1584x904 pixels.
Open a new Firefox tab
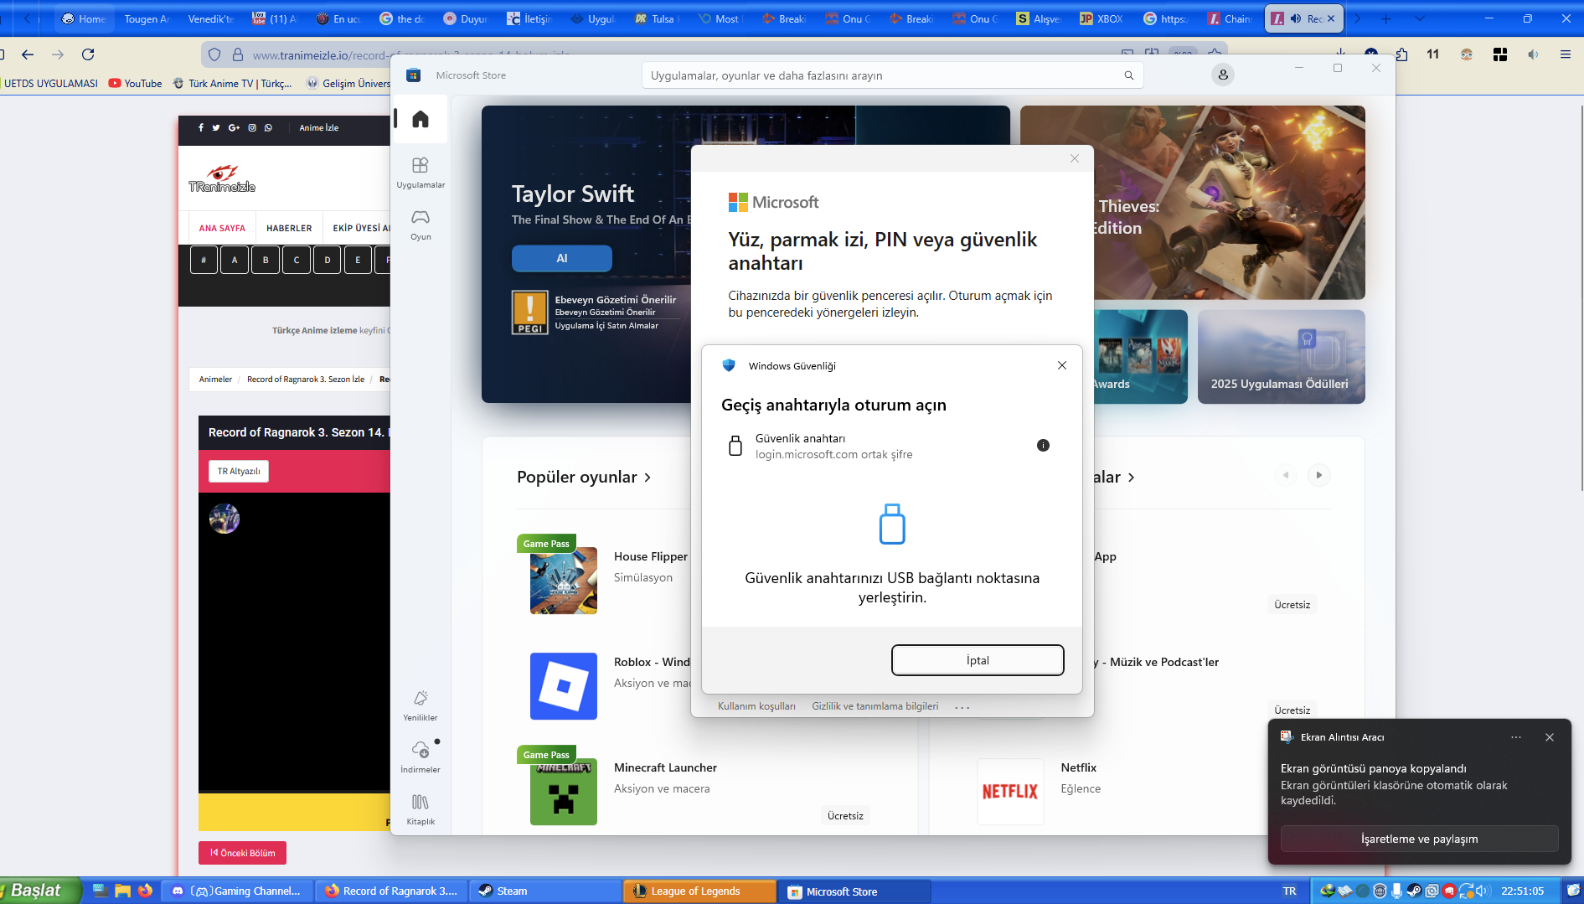1385,18
